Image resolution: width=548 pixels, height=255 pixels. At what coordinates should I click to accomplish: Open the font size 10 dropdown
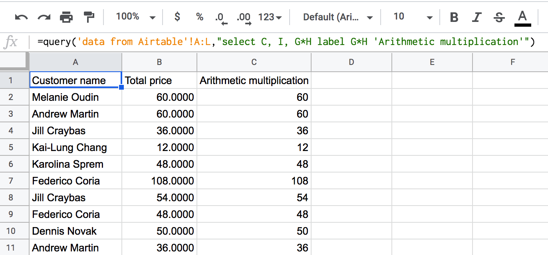click(x=413, y=17)
